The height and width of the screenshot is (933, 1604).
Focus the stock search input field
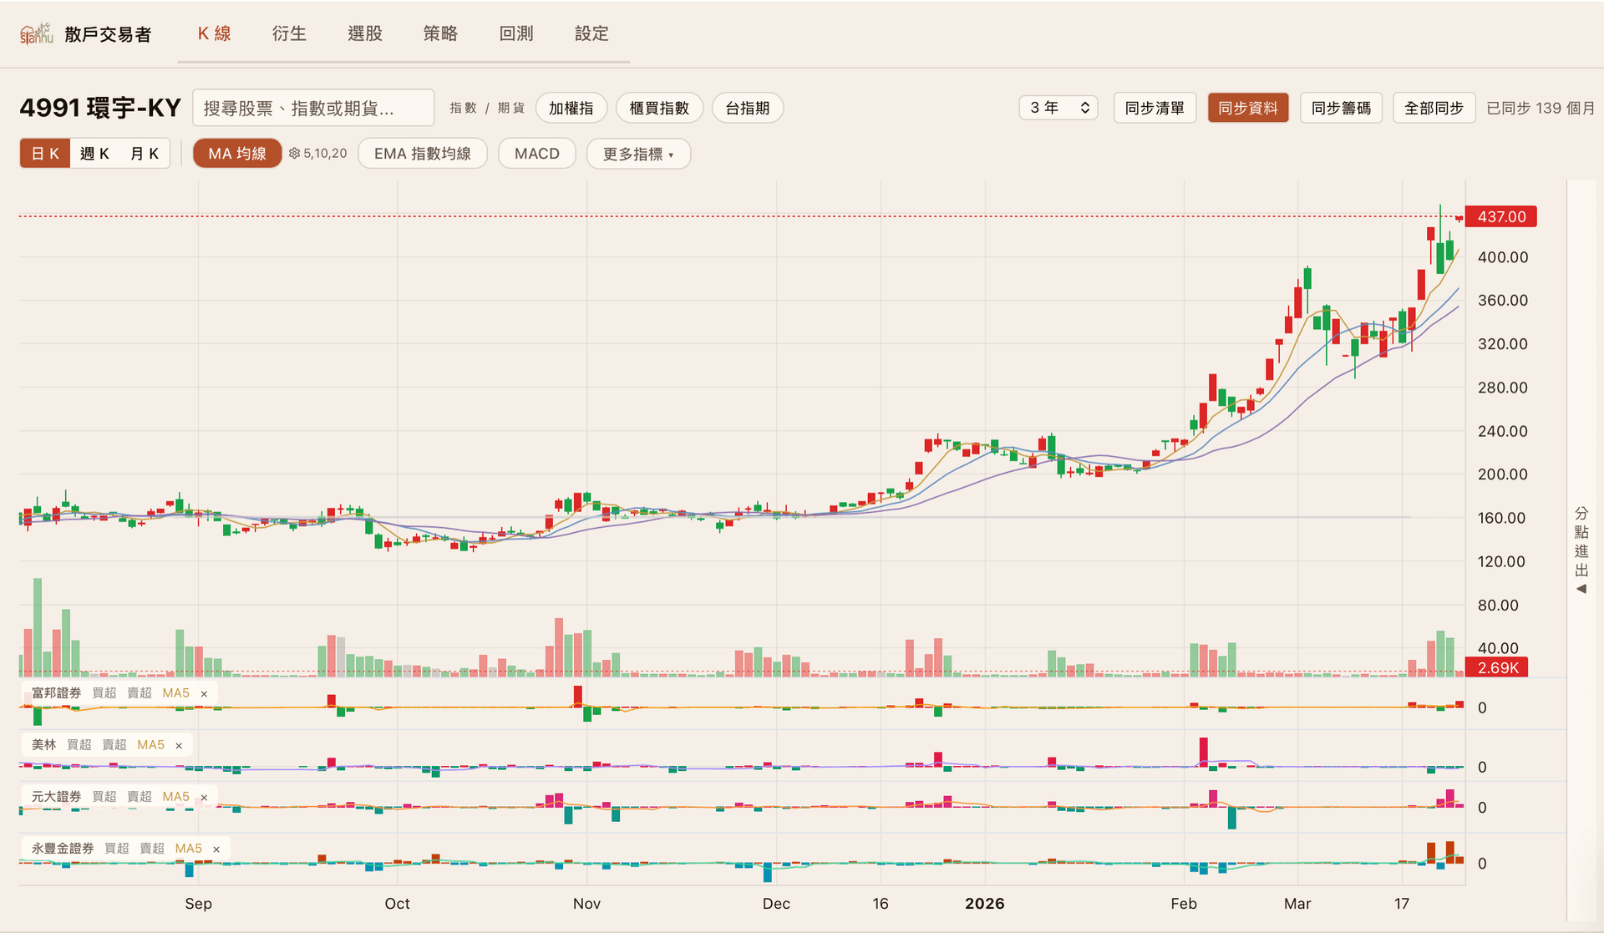tap(313, 108)
